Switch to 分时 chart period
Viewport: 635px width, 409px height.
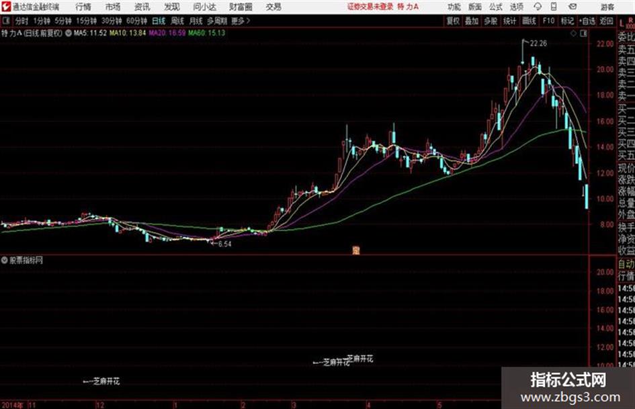(x=22, y=21)
